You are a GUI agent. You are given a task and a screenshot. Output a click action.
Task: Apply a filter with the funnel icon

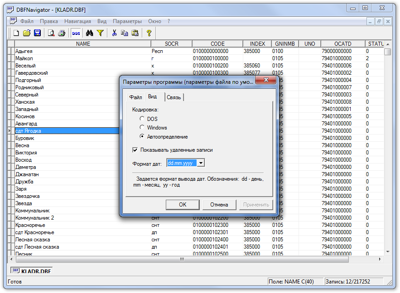100,33
